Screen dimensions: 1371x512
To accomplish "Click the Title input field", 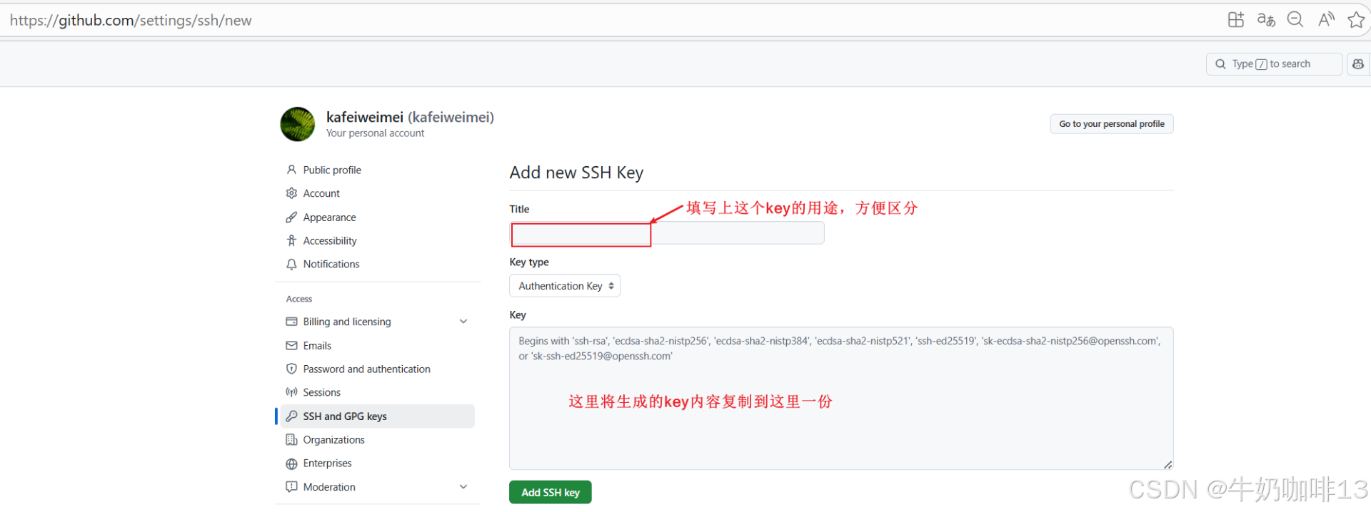I will tap(667, 233).
